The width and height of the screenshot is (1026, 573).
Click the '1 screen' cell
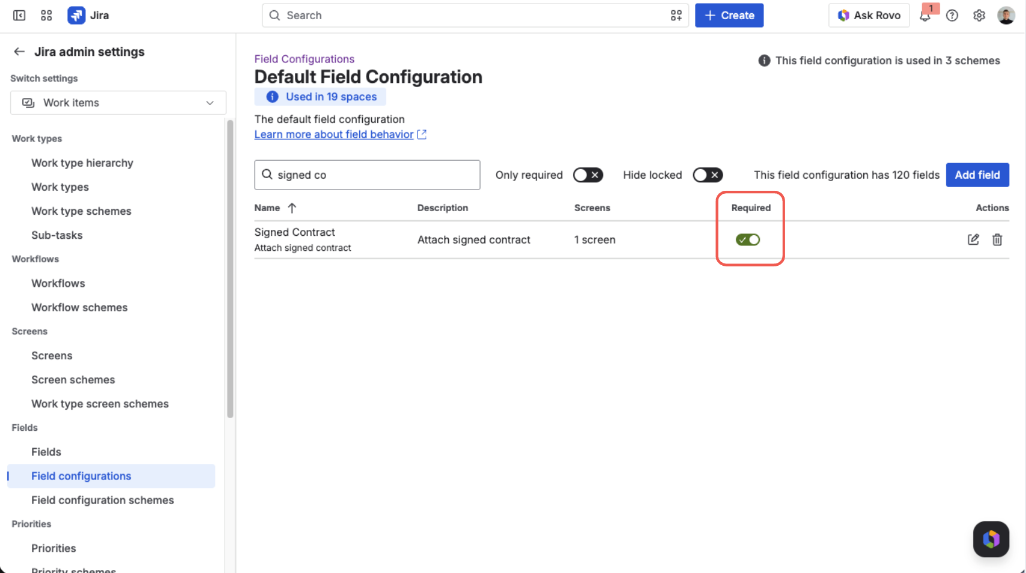[595, 240]
